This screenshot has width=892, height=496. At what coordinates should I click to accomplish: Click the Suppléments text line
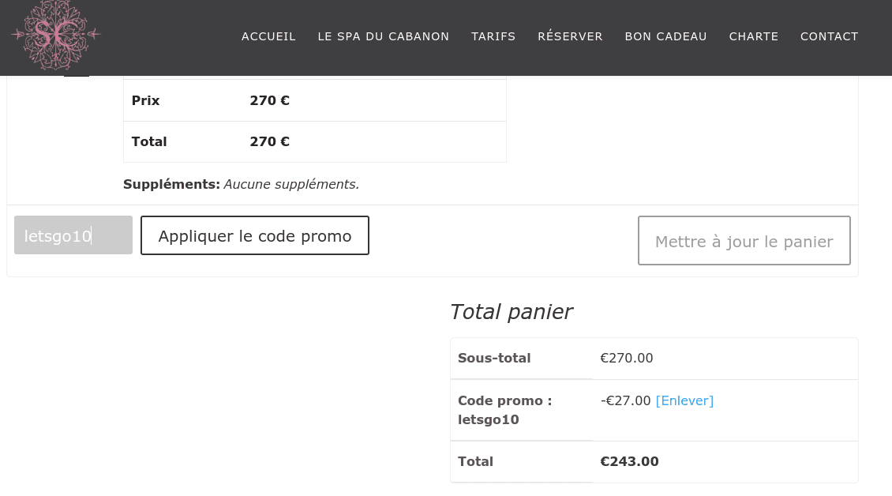(242, 185)
